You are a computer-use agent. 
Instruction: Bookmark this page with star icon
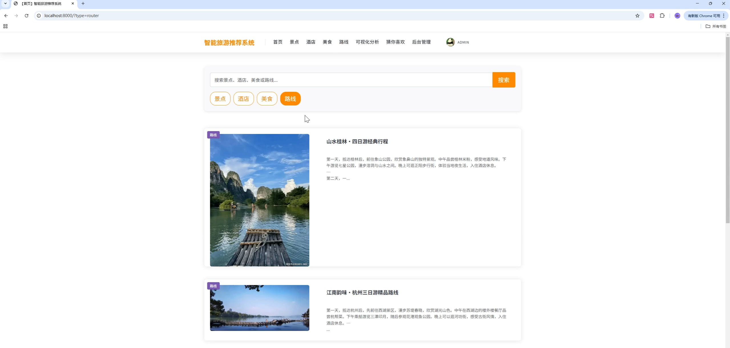point(637,16)
